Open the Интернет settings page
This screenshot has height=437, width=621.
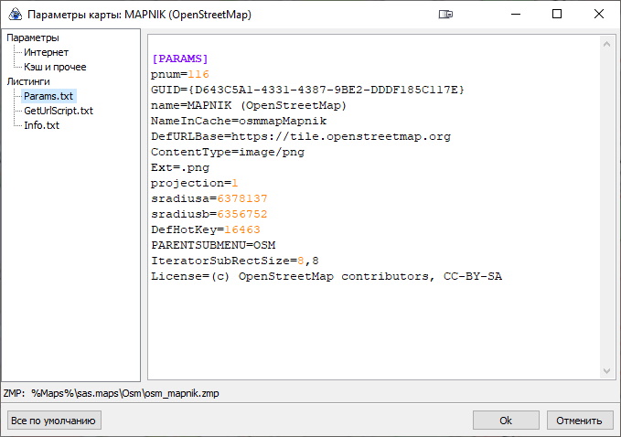(x=46, y=52)
